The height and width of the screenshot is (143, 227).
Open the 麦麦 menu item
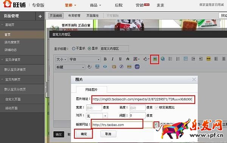(160, 5)
